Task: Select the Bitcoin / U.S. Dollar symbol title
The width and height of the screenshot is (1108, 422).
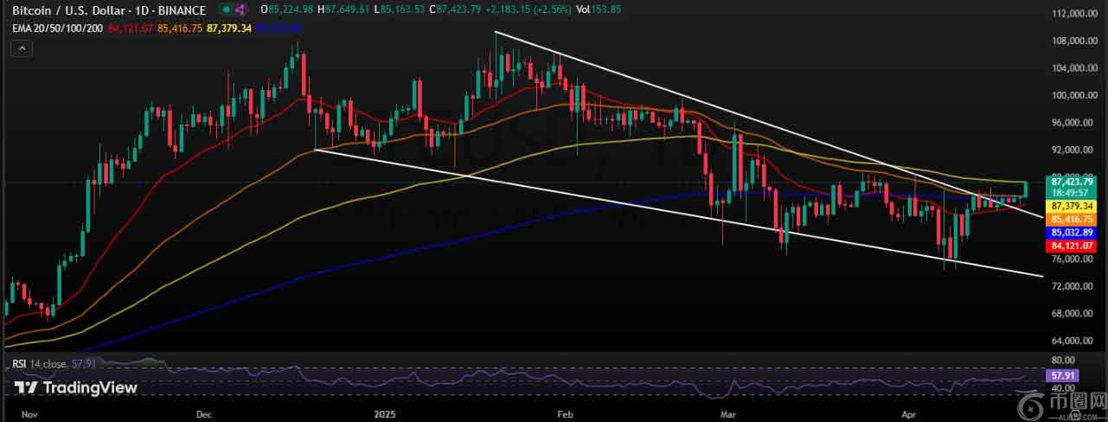Action: tap(68, 10)
